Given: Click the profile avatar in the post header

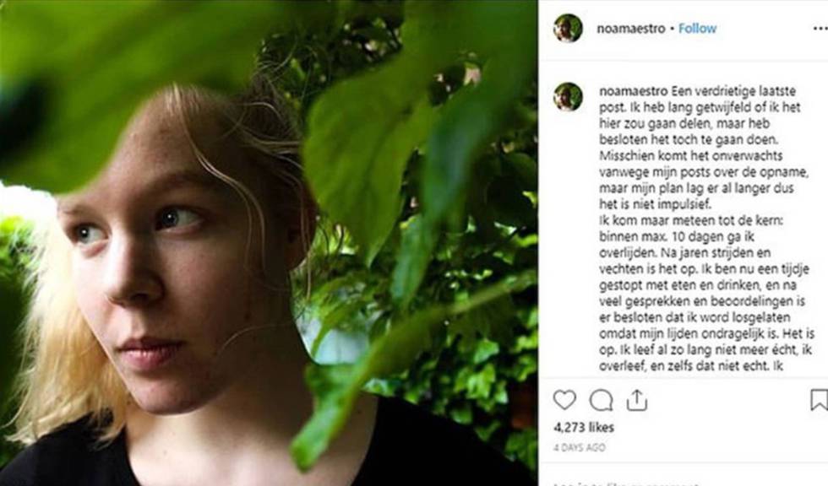Looking at the screenshot, I should pos(568,28).
